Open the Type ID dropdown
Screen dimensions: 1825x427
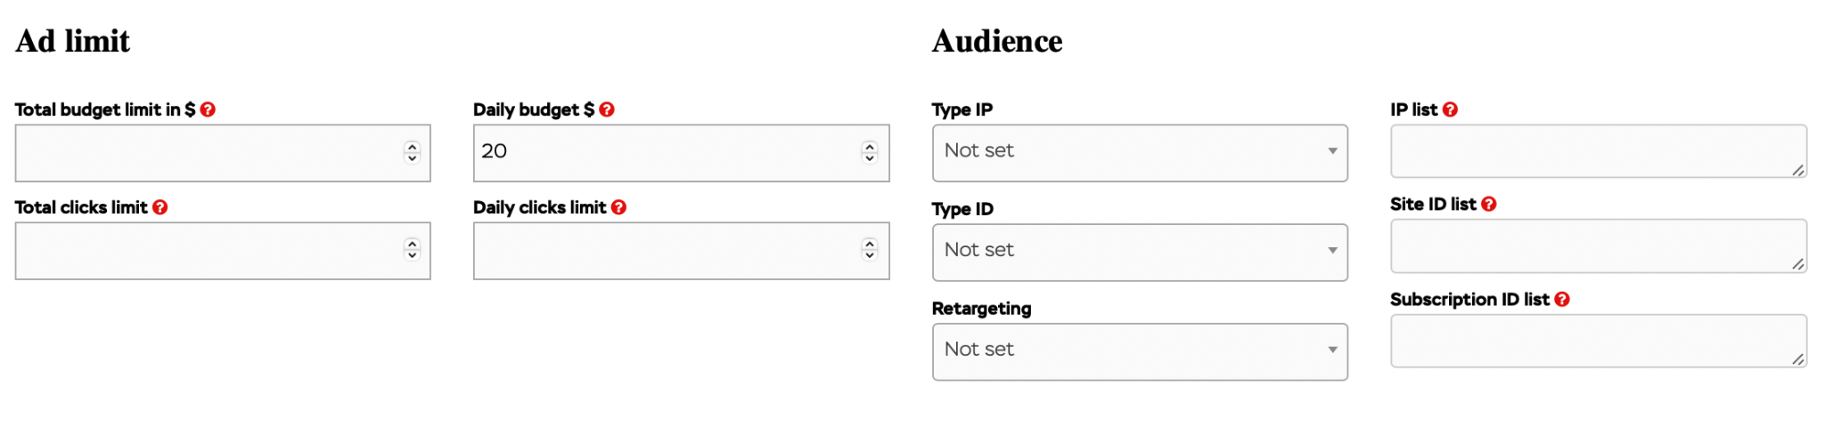click(1140, 253)
